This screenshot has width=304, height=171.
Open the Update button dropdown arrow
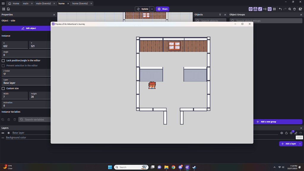(x=152, y=9)
